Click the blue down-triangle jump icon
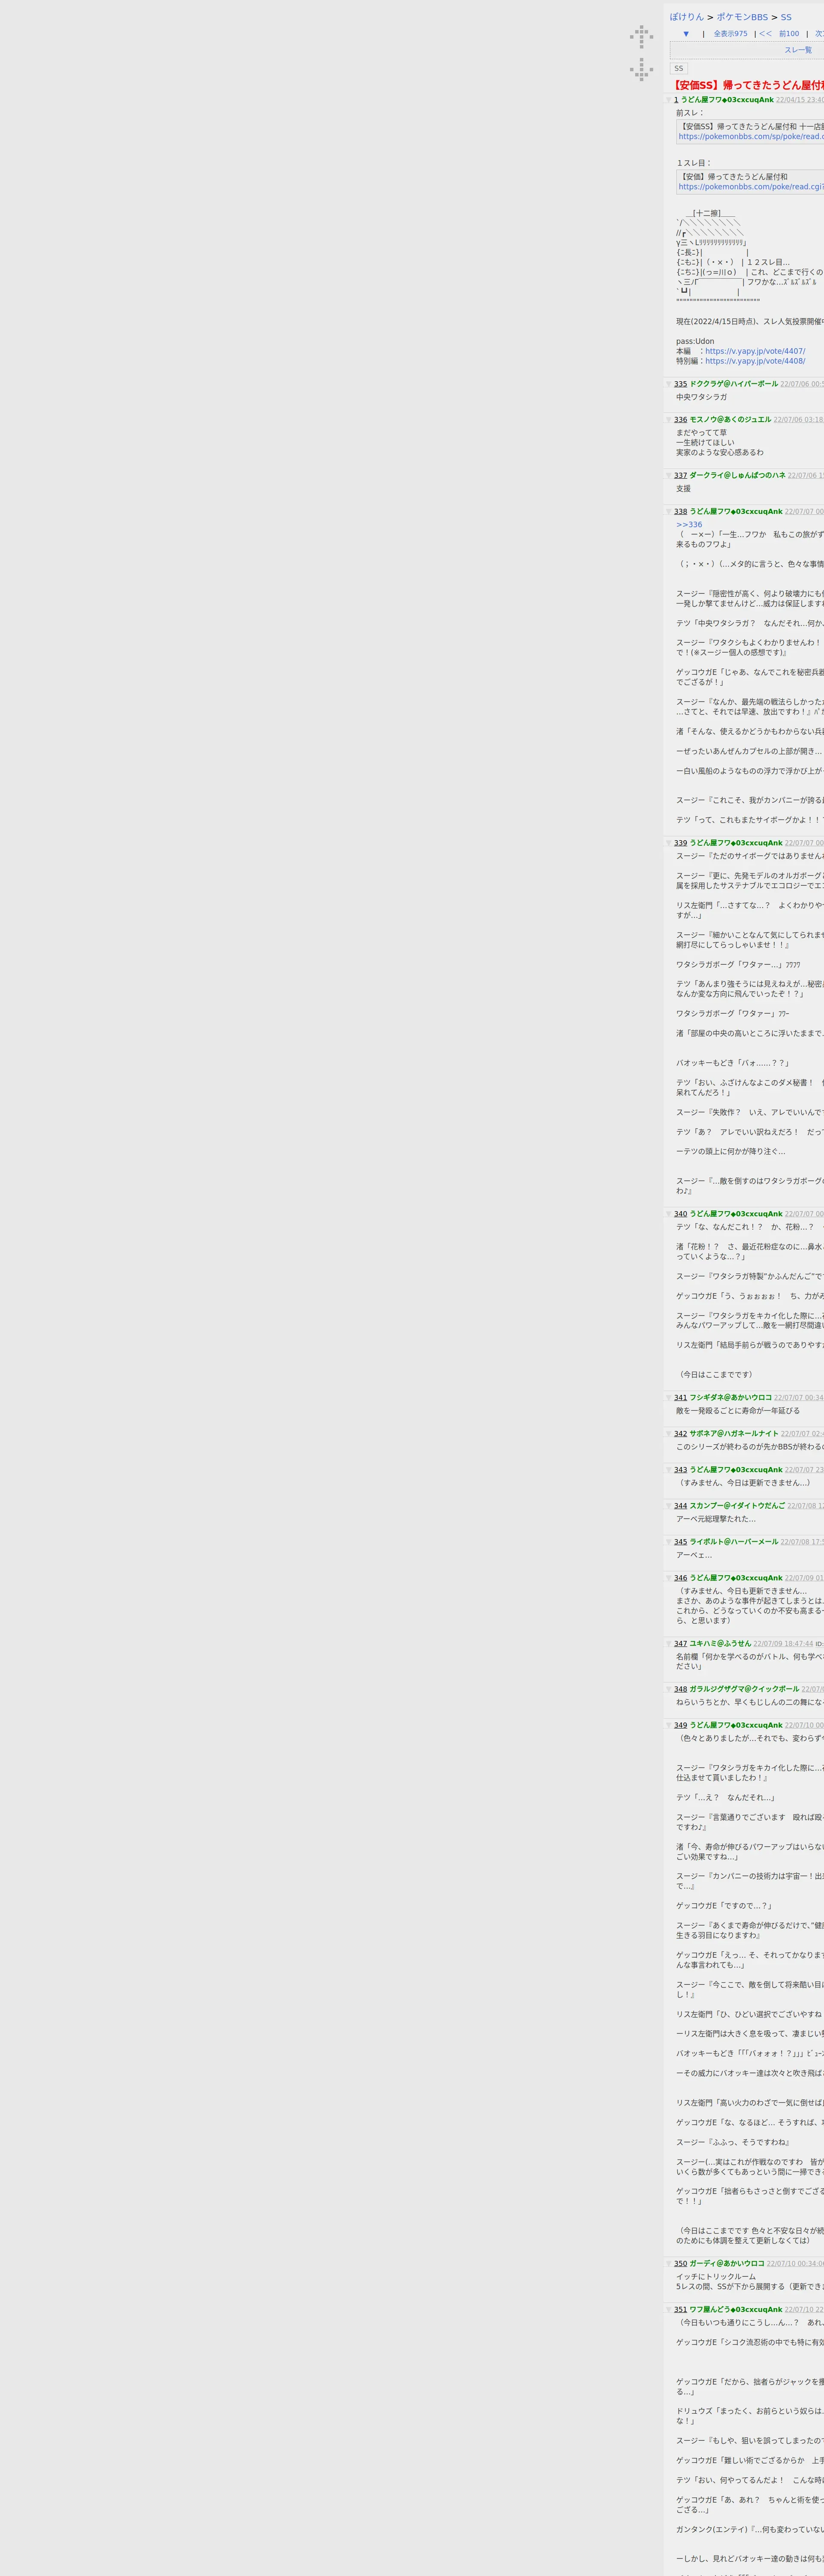 click(x=686, y=34)
